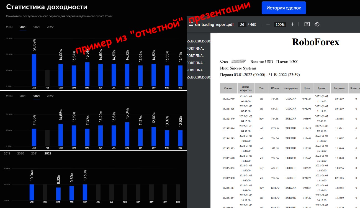Click the Объем column header
360x208 pixels.
[275, 88]
